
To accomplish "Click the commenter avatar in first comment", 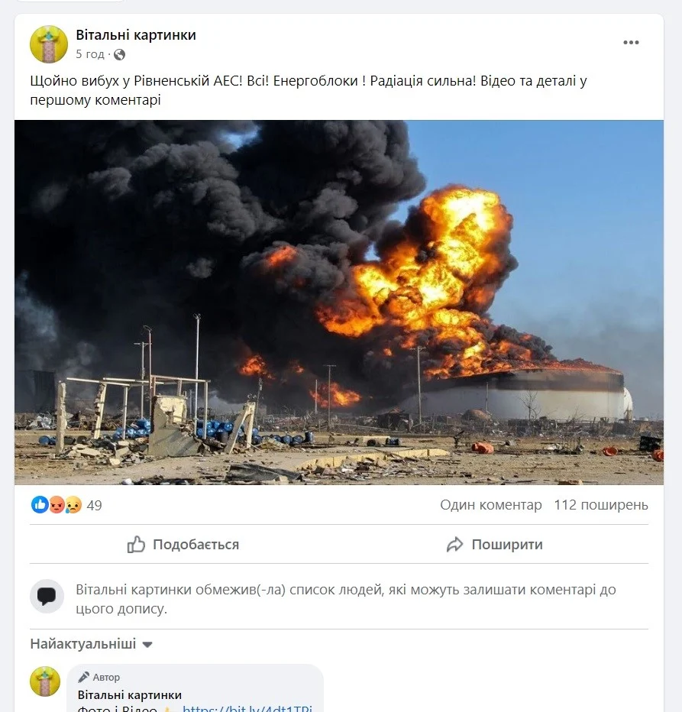I will 45,681.
